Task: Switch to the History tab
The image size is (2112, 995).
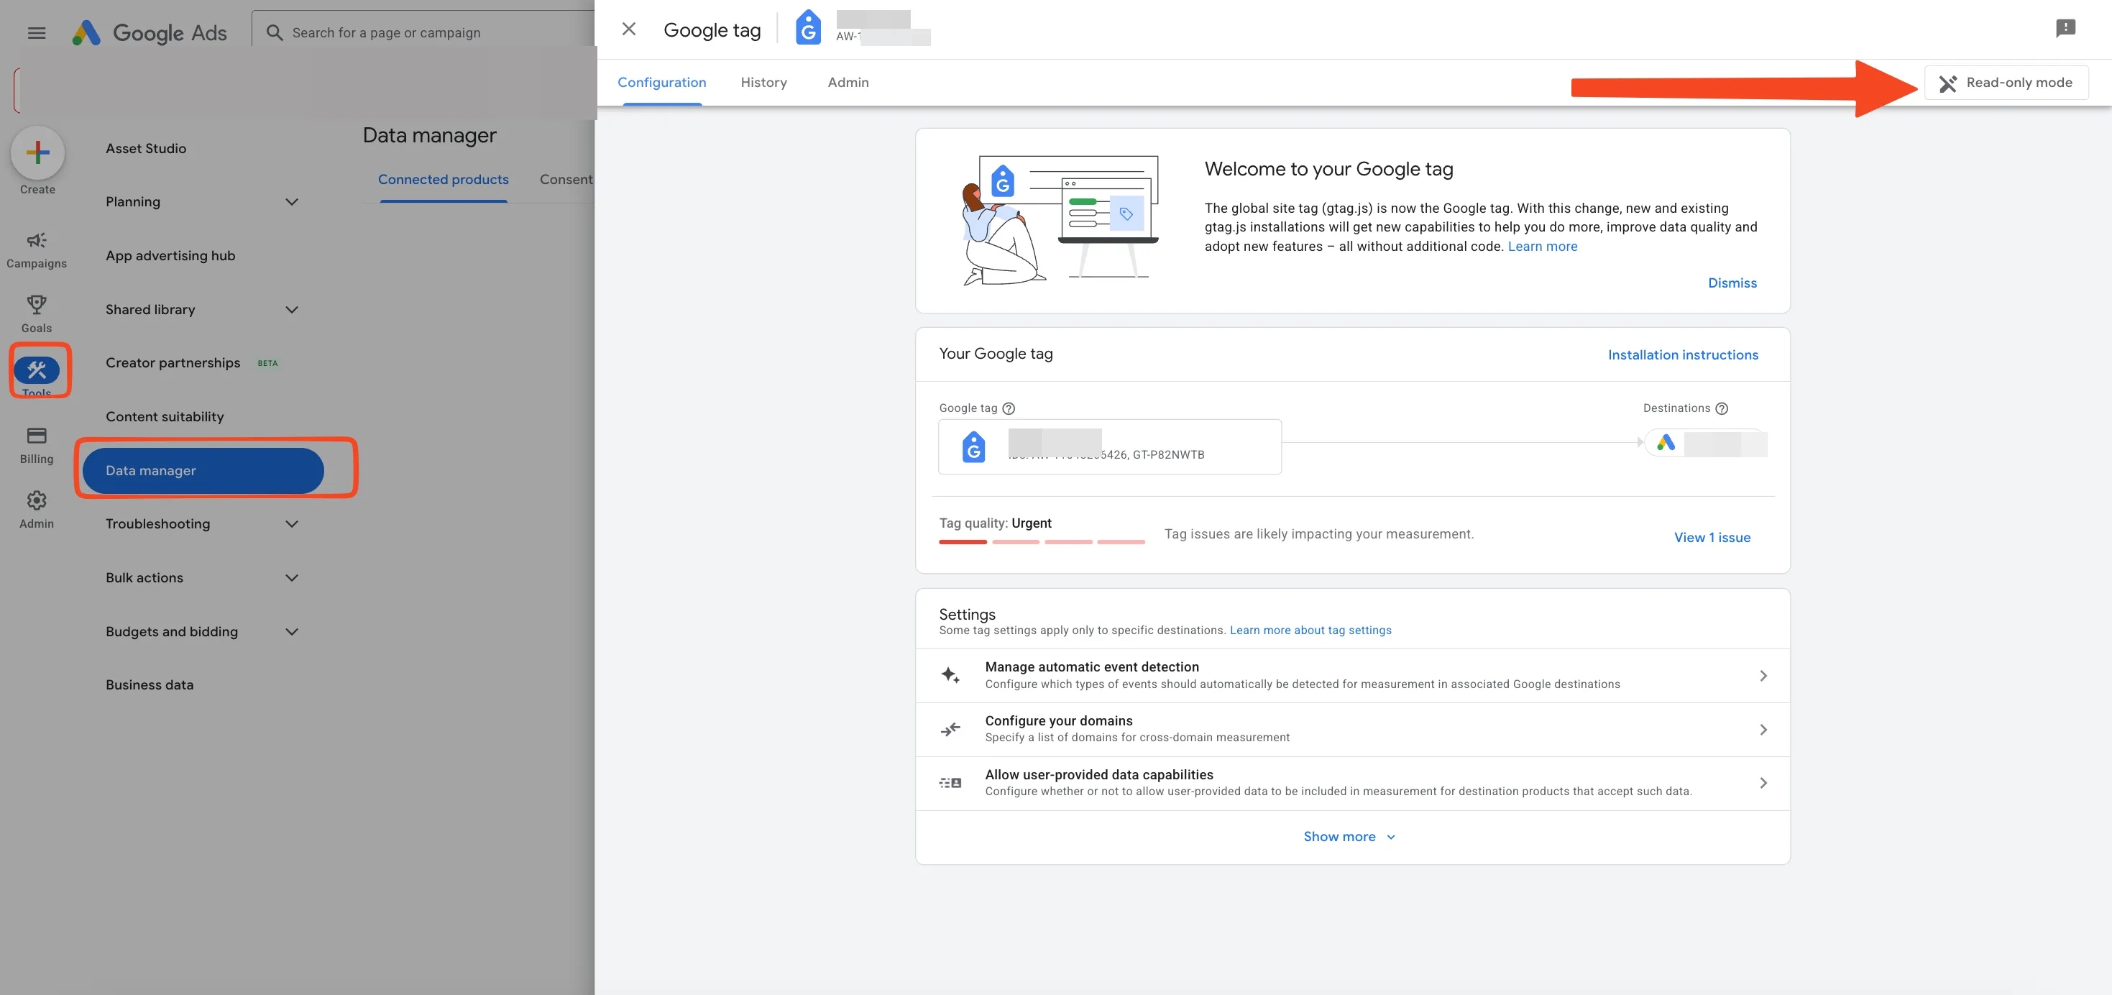Action: coord(763,83)
